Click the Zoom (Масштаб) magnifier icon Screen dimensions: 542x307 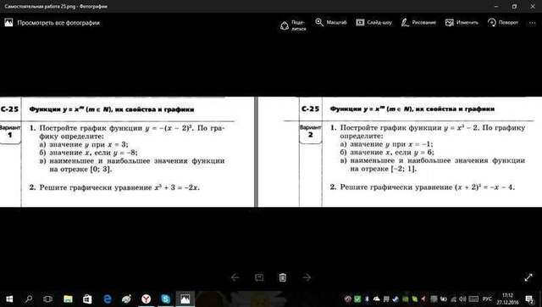tap(319, 23)
